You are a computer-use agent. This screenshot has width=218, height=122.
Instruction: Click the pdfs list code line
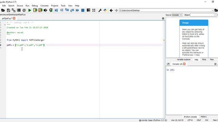pyautogui.click(x=26, y=45)
